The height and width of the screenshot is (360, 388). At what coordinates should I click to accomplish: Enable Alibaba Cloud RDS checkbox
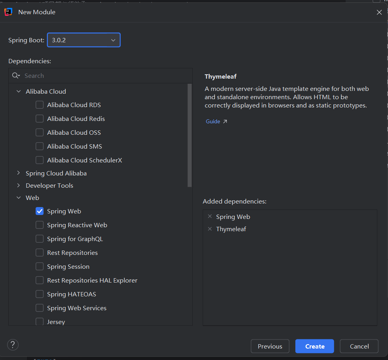point(40,105)
